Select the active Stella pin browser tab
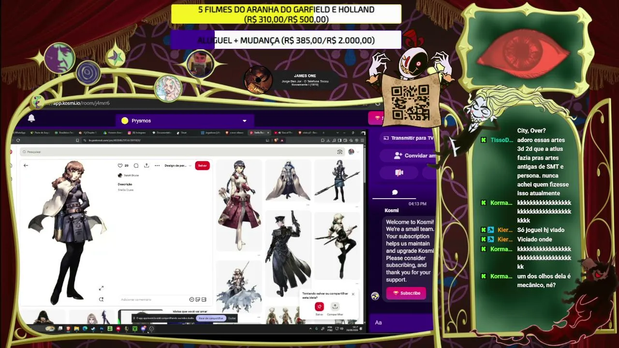Image resolution: width=619 pixels, height=348 pixels. 260,132
